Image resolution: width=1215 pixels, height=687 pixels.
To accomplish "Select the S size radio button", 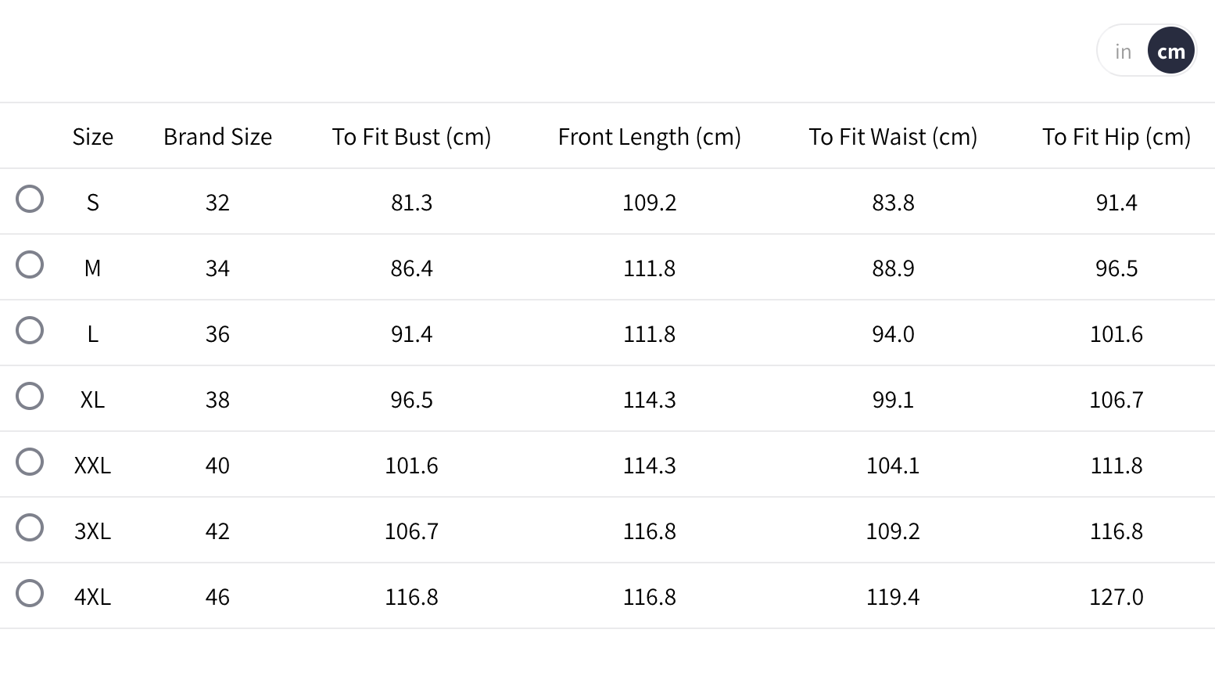I will [30, 199].
